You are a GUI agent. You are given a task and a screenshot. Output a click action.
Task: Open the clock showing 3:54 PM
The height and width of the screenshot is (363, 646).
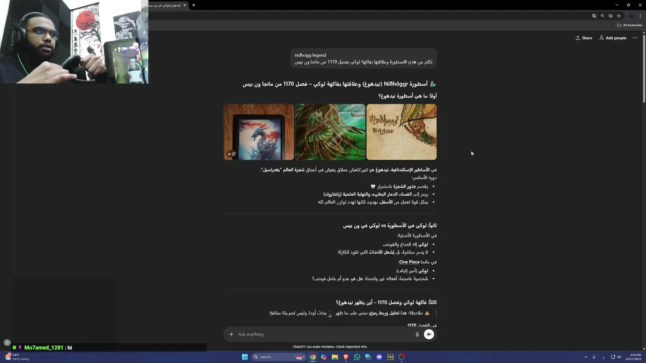coord(634,357)
